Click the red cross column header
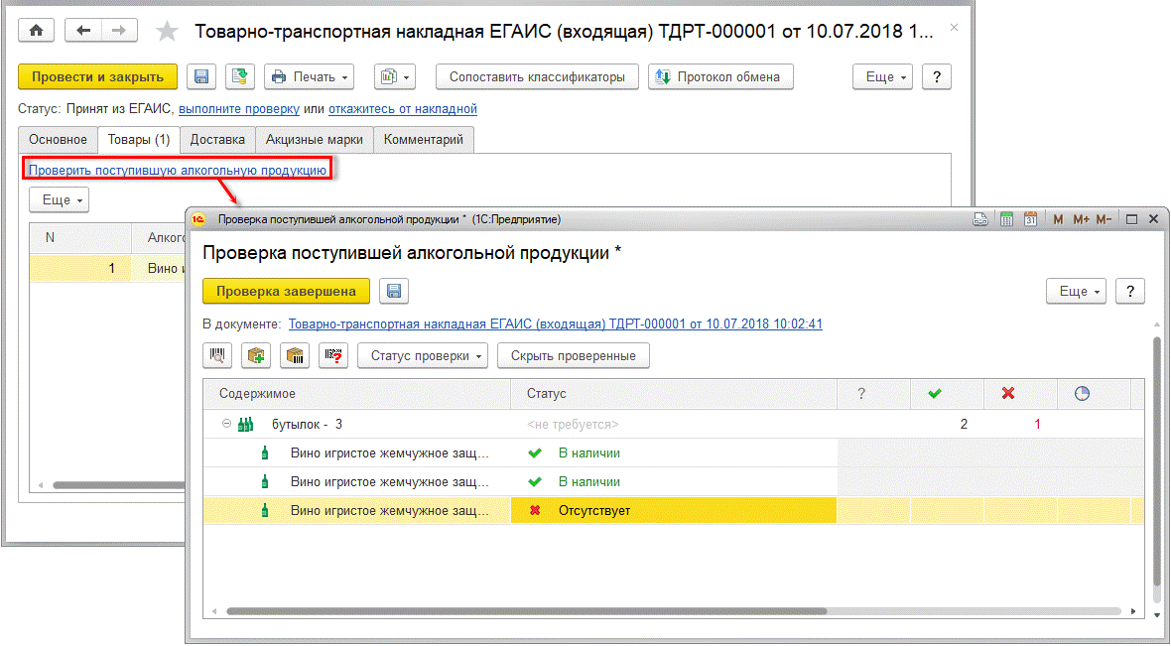The width and height of the screenshot is (1171, 646). (x=1019, y=394)
